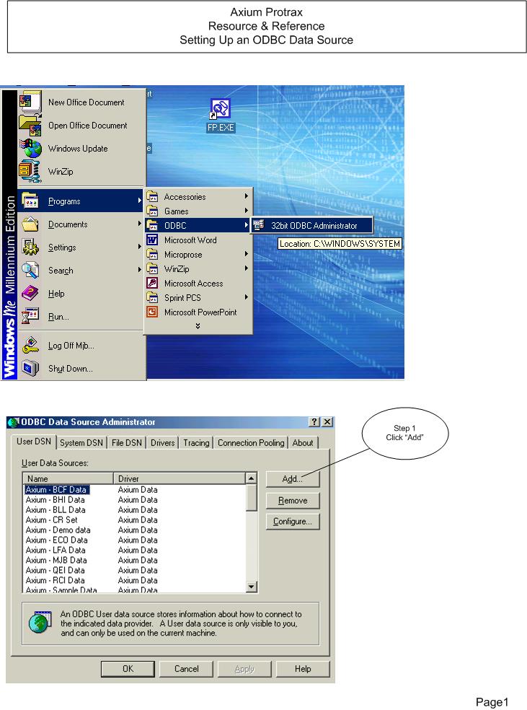Open the Connection Pooling tab

(251, 443)
